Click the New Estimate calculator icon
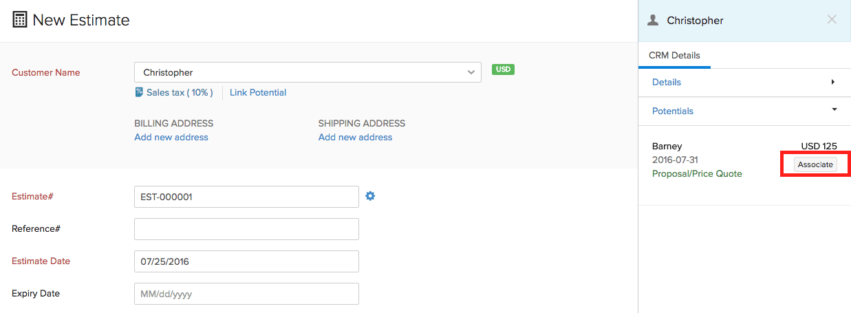851x313 pixels. [x=20, y=20]
